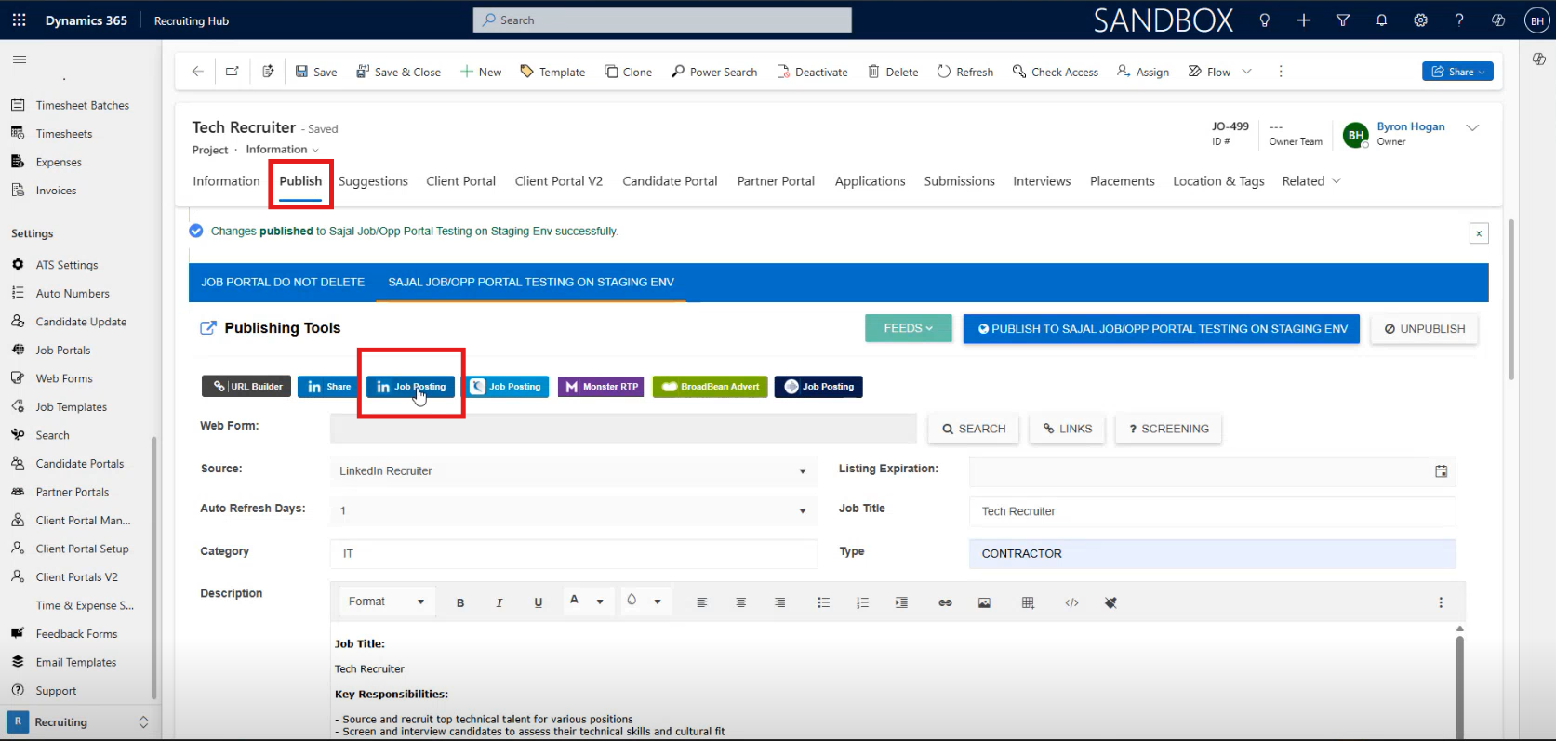This screenshot has height=741, width=1556.
Task: Expand the Information form selector
Action: coord(282,150)
